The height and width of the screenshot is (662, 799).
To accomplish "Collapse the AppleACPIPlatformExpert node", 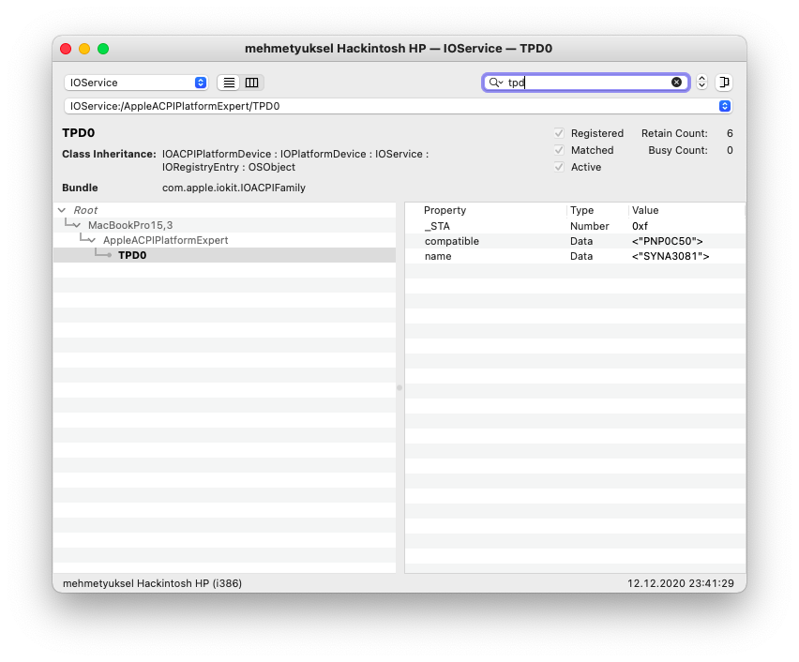I will [92, 241].
